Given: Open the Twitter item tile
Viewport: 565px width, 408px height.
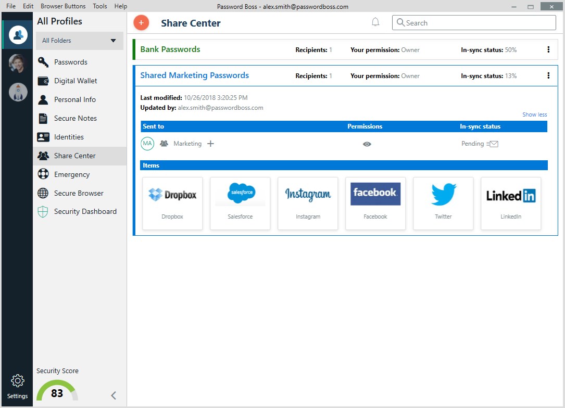Looking at the screenshot, I should [x=443, y=203].
